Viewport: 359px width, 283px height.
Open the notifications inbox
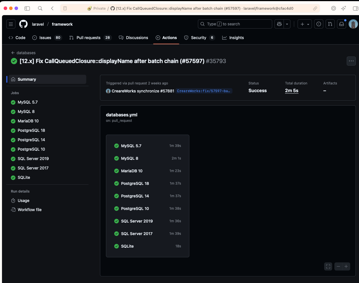[342, 24]
